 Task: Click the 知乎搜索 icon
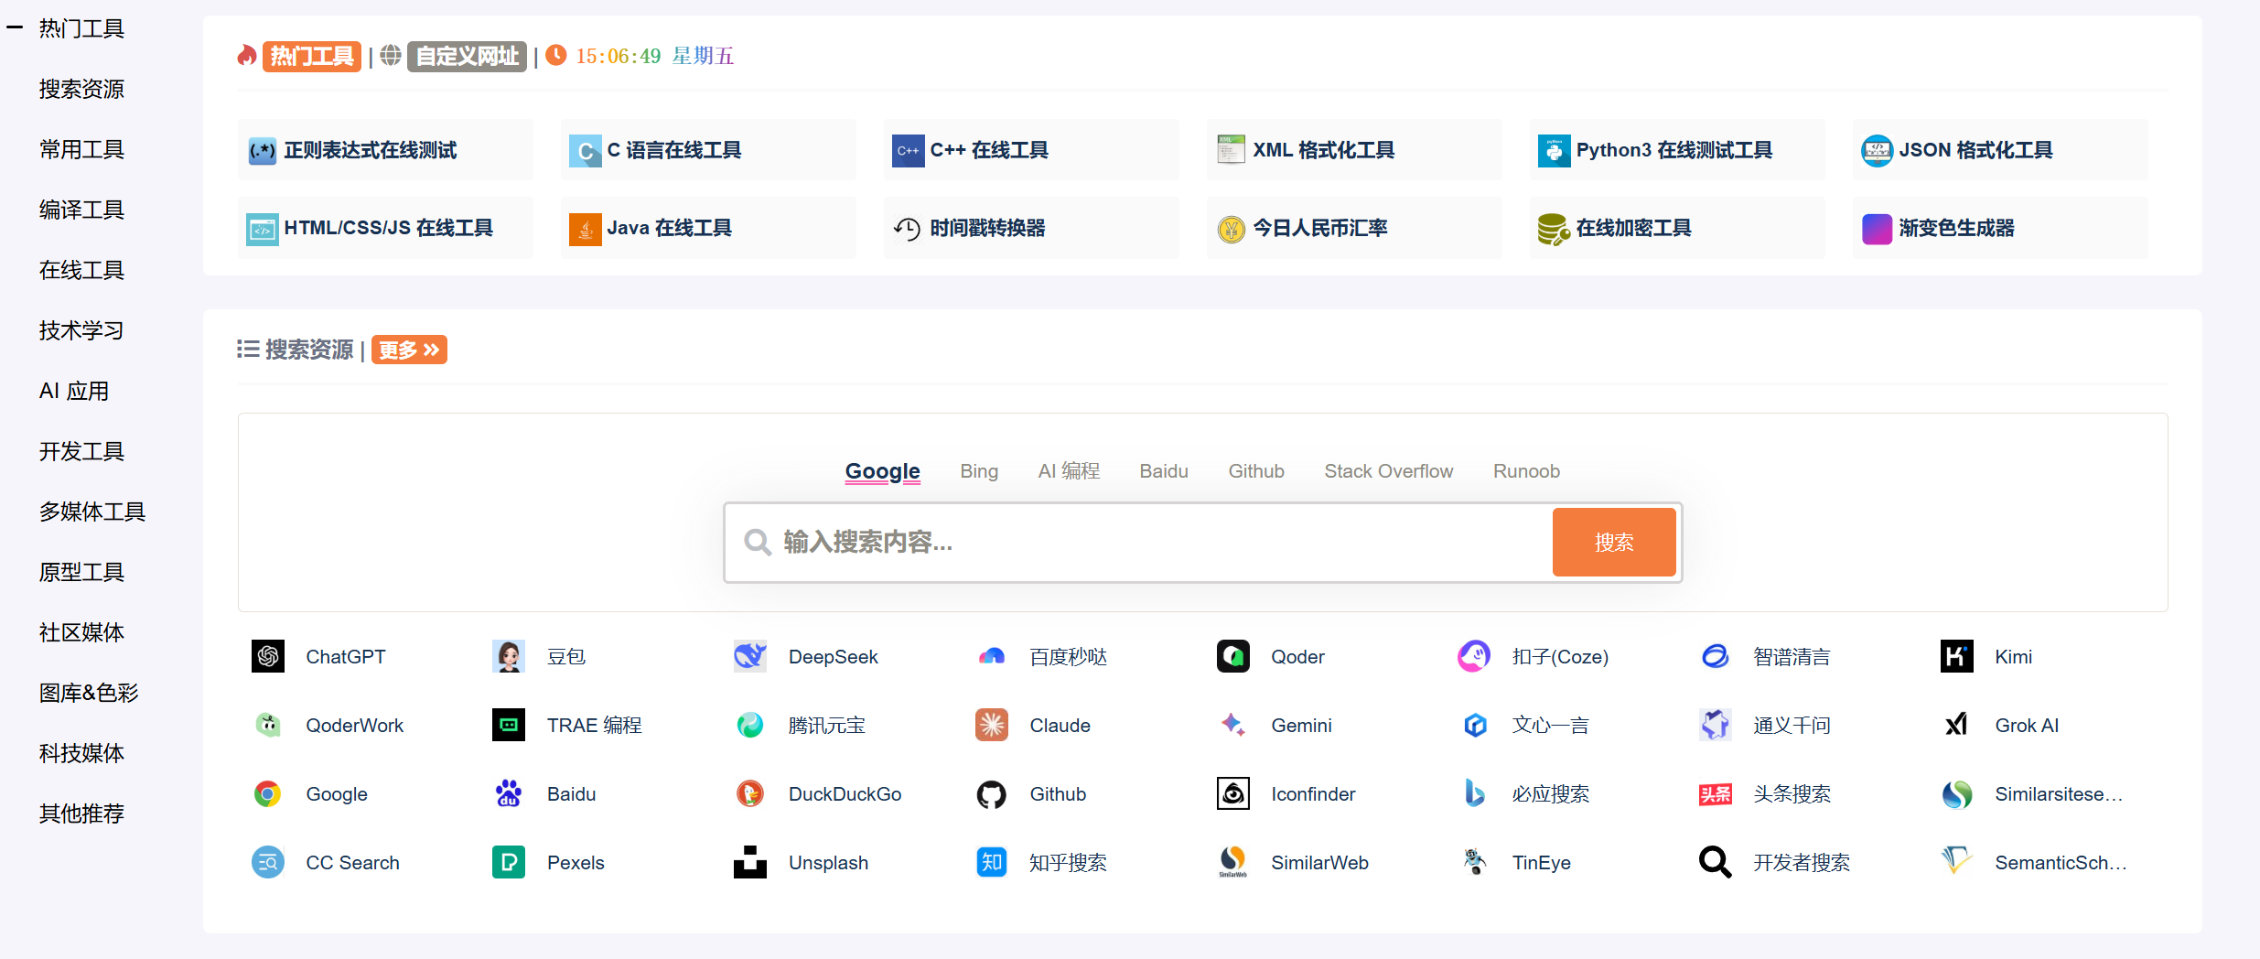tap(992, 862)
